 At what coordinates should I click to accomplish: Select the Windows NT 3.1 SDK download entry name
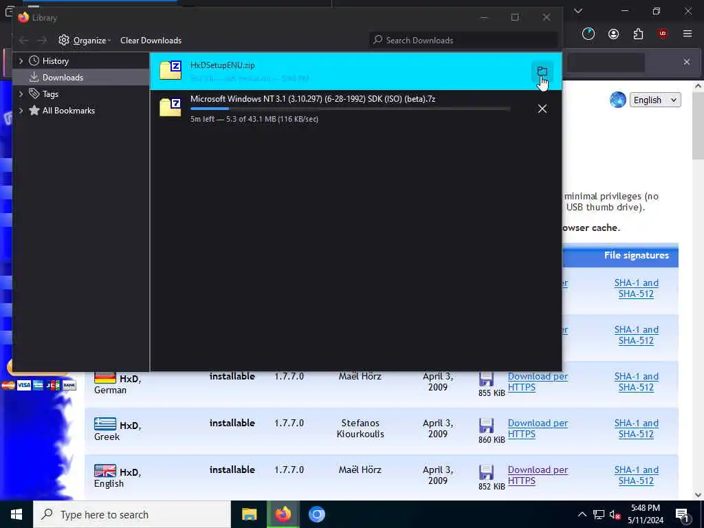pyautogui.click(x=313, y=99)
